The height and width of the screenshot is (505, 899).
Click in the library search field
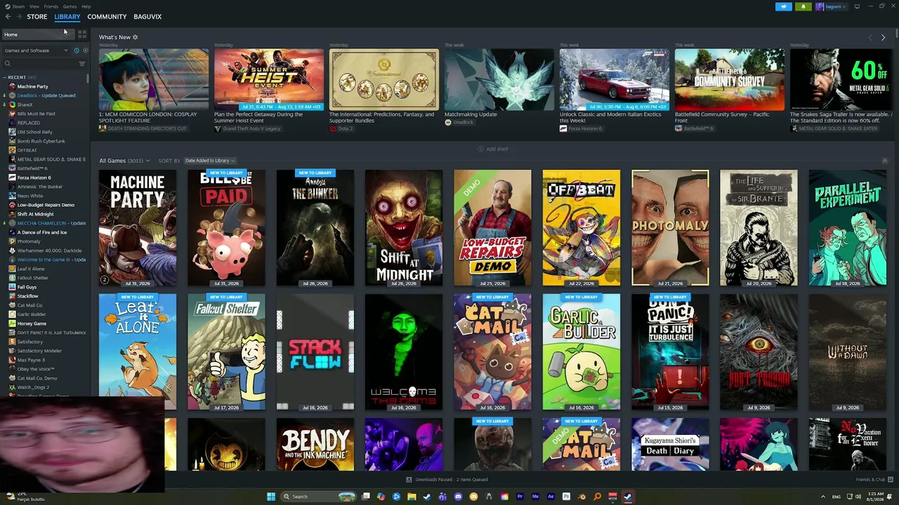[39, 64]
